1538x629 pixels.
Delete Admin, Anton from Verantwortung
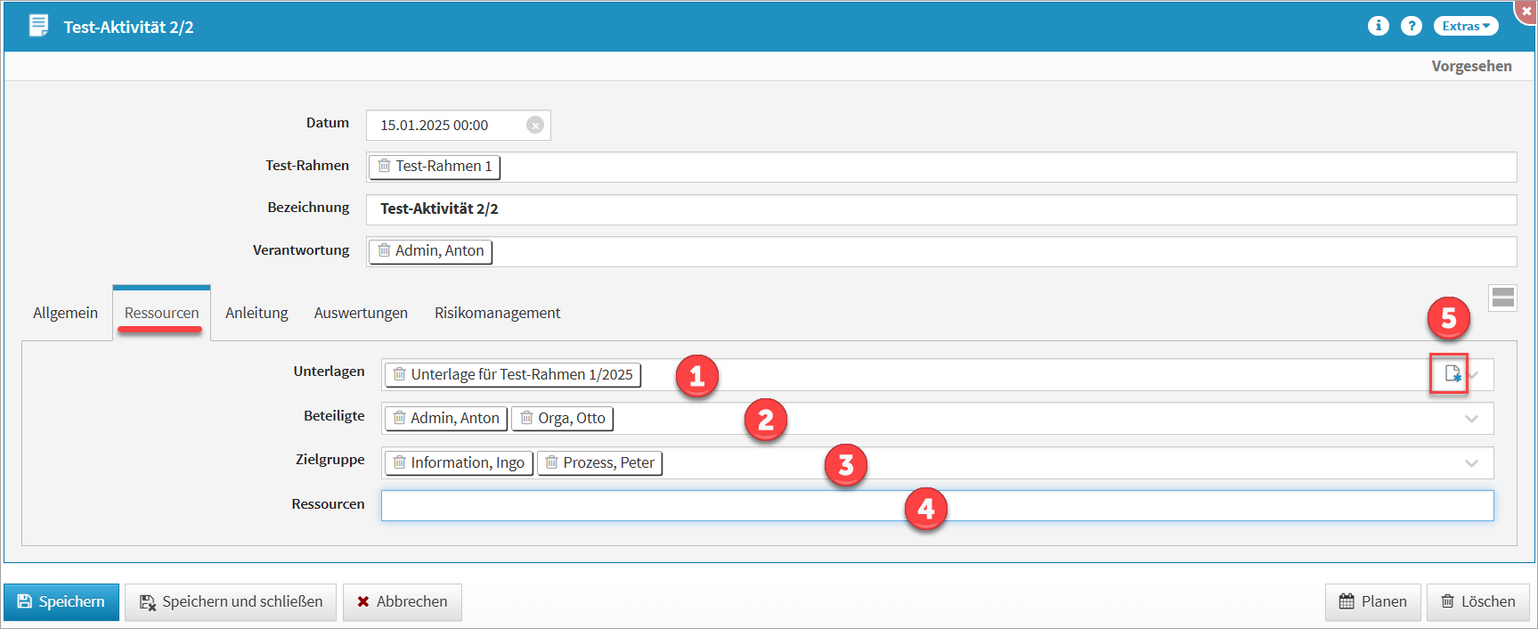(x=384, y=250)
